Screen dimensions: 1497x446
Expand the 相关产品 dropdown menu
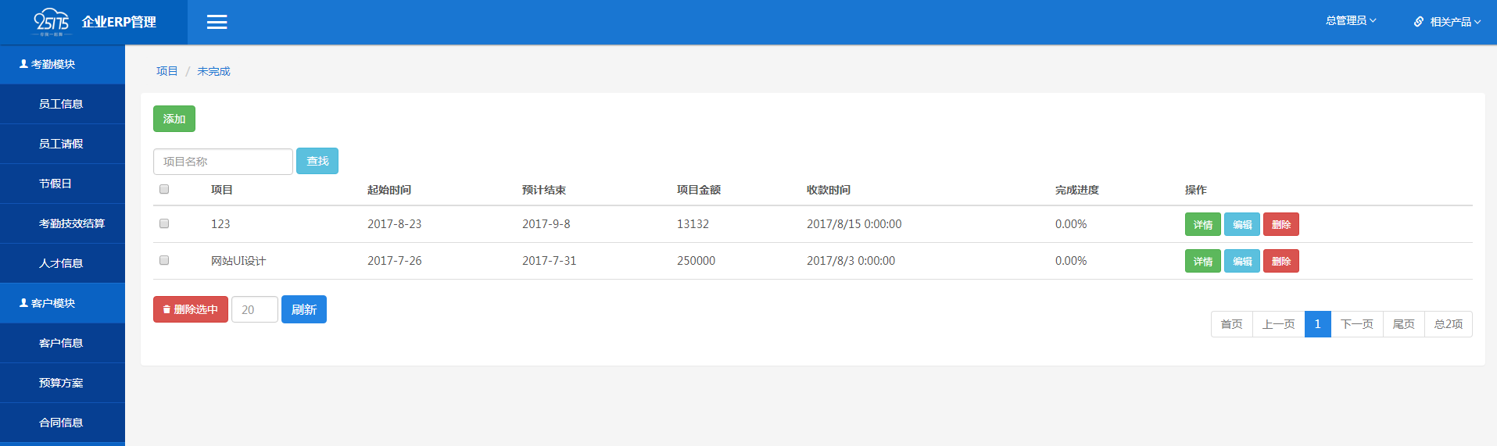1455,22
